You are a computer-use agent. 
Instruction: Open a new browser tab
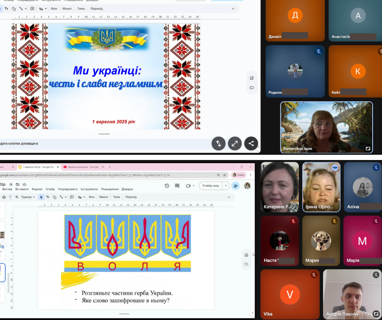pos(110,167)
